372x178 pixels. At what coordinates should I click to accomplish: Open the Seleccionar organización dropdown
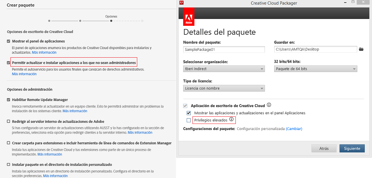point(224,69)
